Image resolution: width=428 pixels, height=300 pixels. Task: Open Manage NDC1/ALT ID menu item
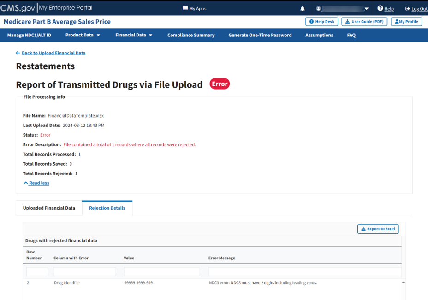29,35
